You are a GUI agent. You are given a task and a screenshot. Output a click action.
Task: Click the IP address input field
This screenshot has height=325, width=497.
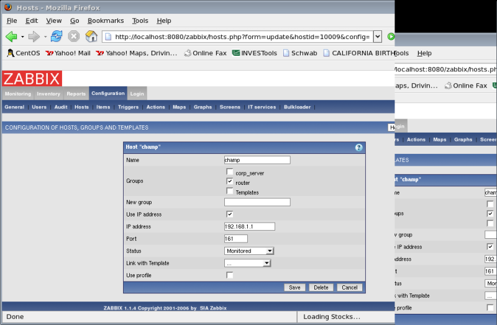pos(250,226)
